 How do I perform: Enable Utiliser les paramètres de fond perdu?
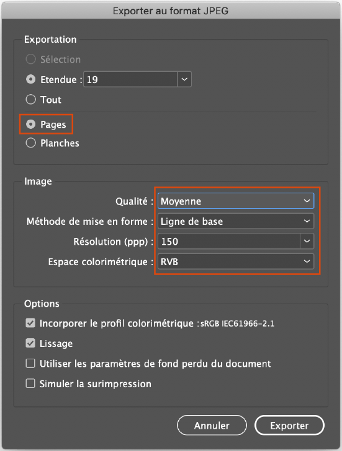30,363
